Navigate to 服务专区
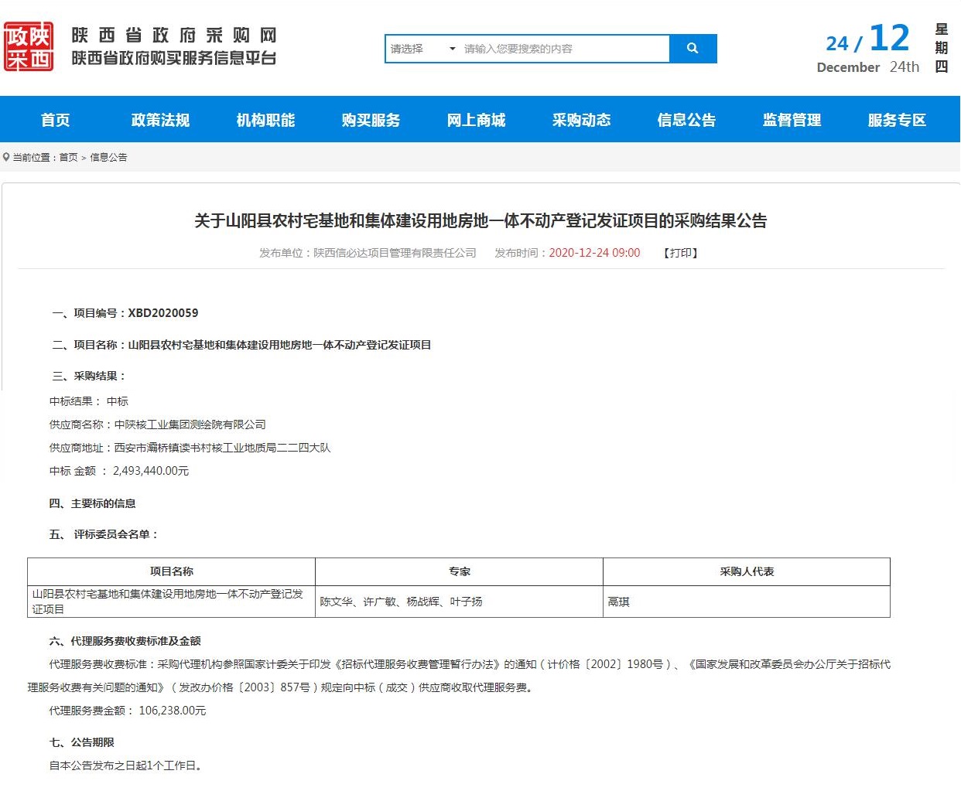 [x=897, y=120]
